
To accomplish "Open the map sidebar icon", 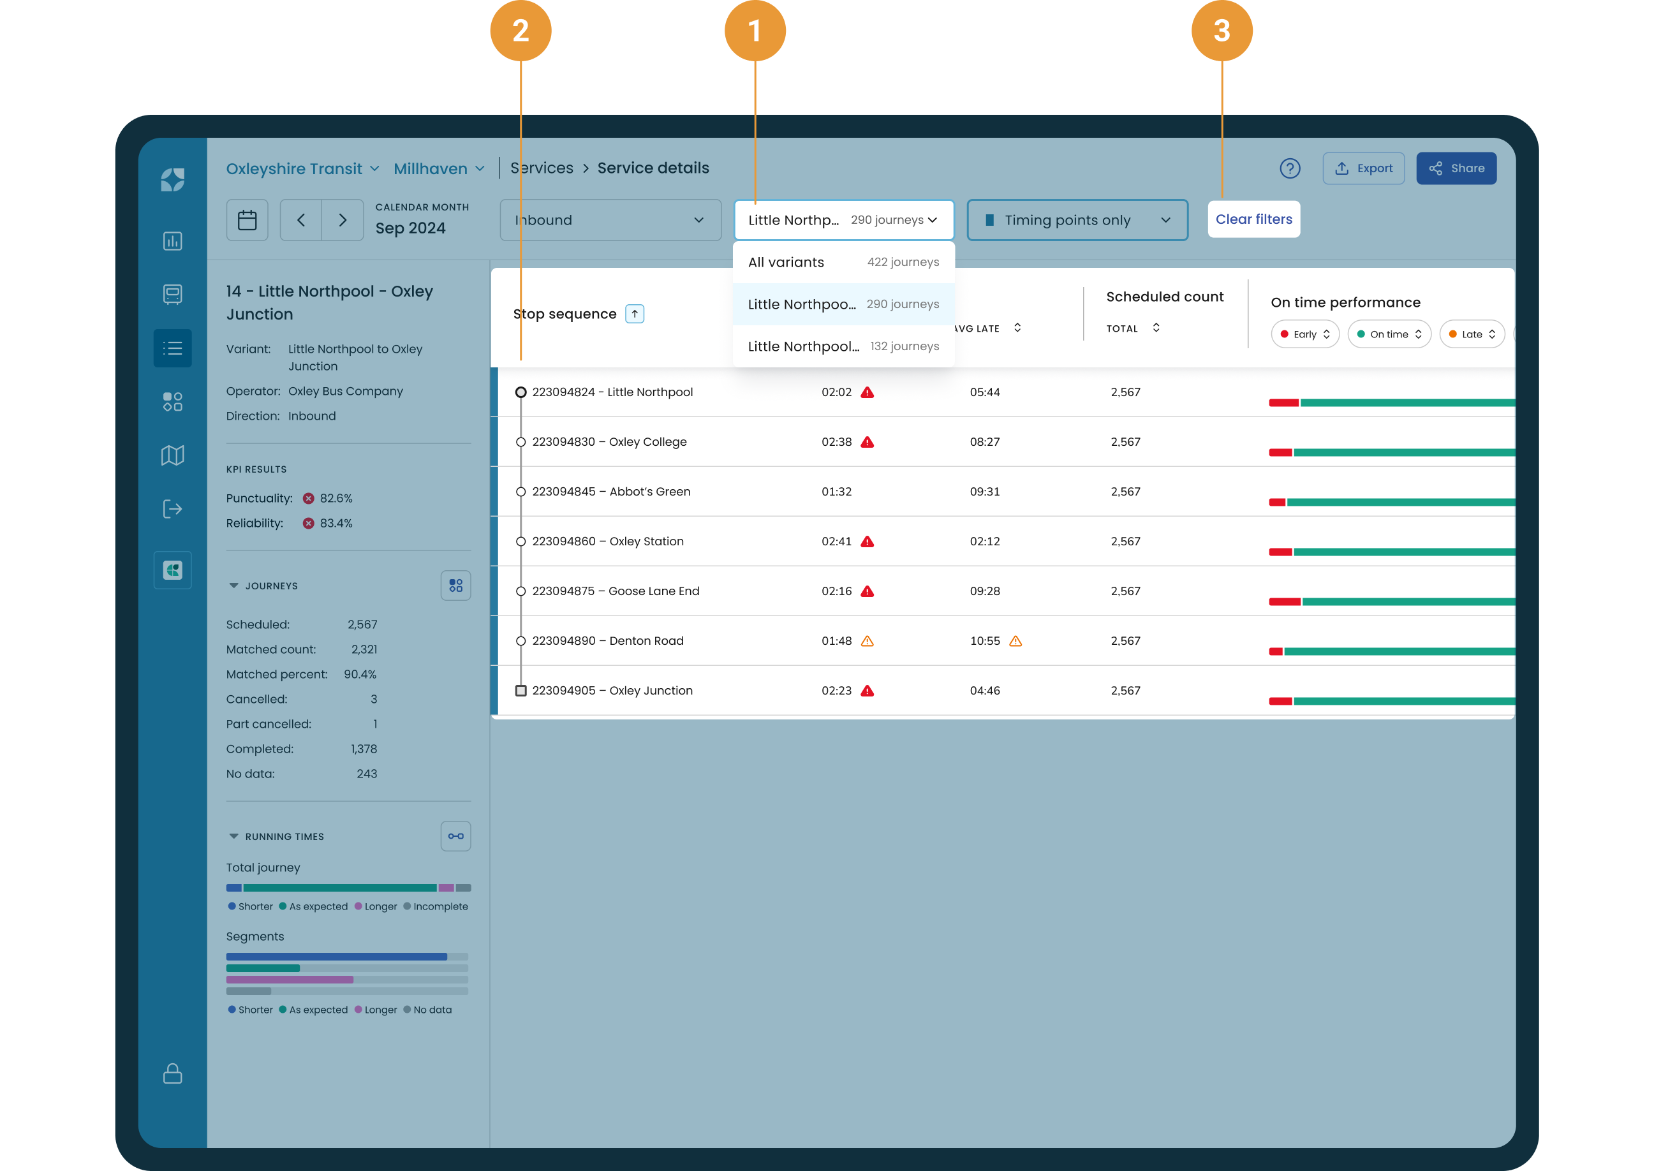I will tap(172, 455).
